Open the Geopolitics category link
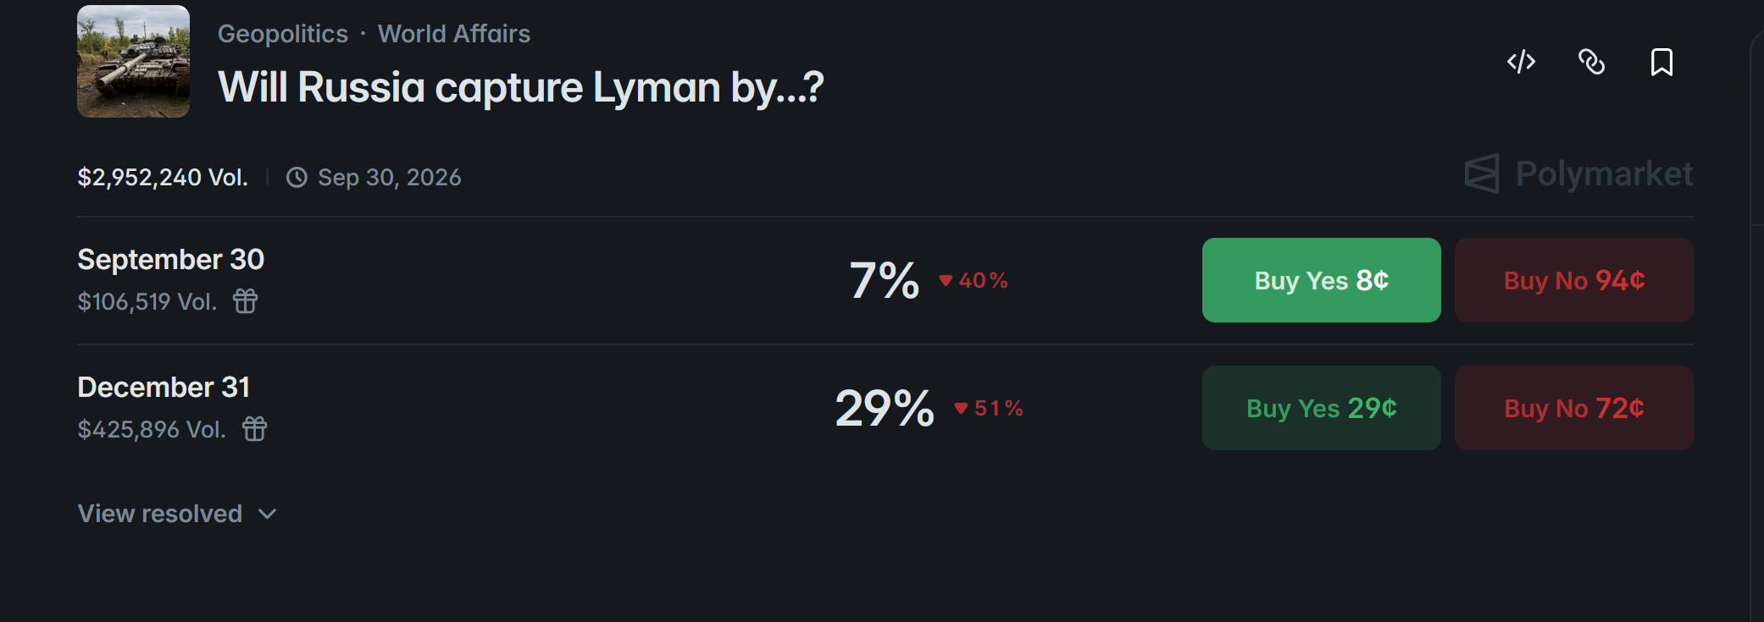 [283, 34]
